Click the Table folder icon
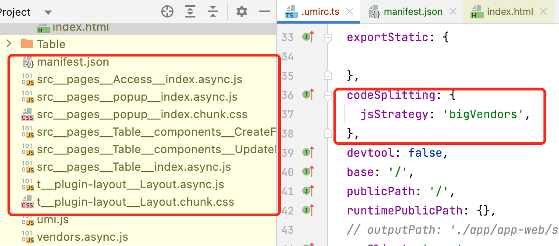This screenshot has width=559, height=246. pos(27,44)
